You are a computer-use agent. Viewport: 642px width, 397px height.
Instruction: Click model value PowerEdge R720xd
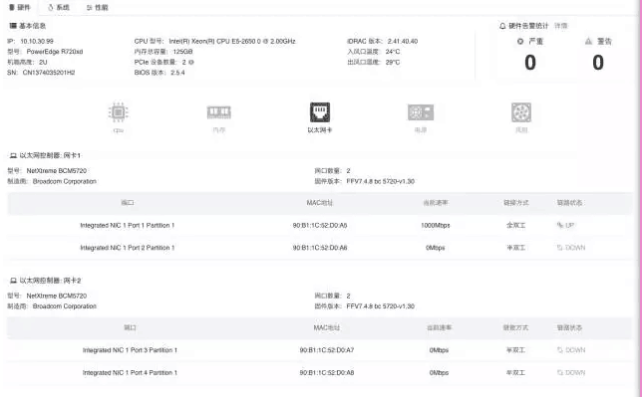pos(55,52)
